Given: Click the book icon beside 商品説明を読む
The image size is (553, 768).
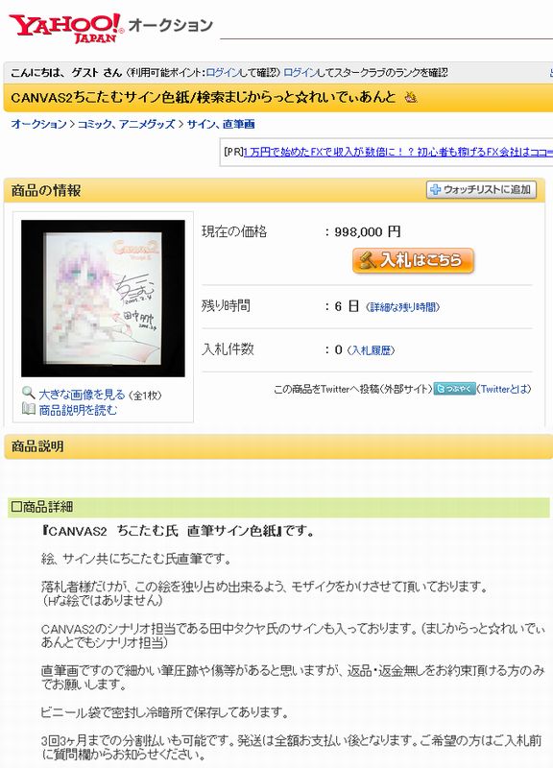Looking at the screenshot, I should pos(29,409).
